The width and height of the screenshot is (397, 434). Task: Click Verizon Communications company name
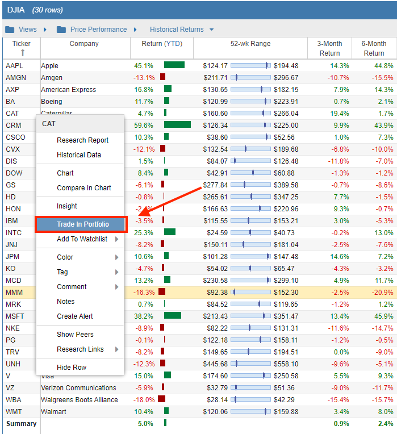click(78, 388)
